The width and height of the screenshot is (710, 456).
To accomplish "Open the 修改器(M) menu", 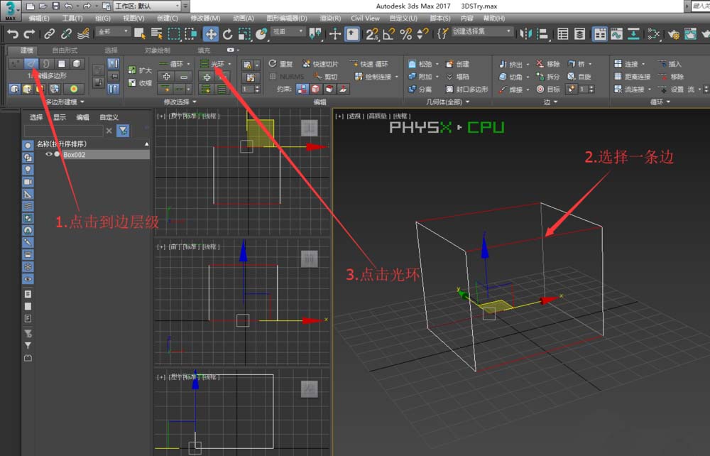I will coord(205,18).
